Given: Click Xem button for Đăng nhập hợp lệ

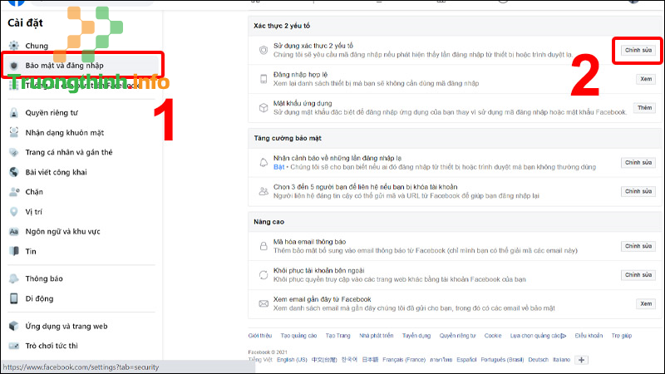Looking at the screenshot, I should pyautogui.click(x=646, y=79).
